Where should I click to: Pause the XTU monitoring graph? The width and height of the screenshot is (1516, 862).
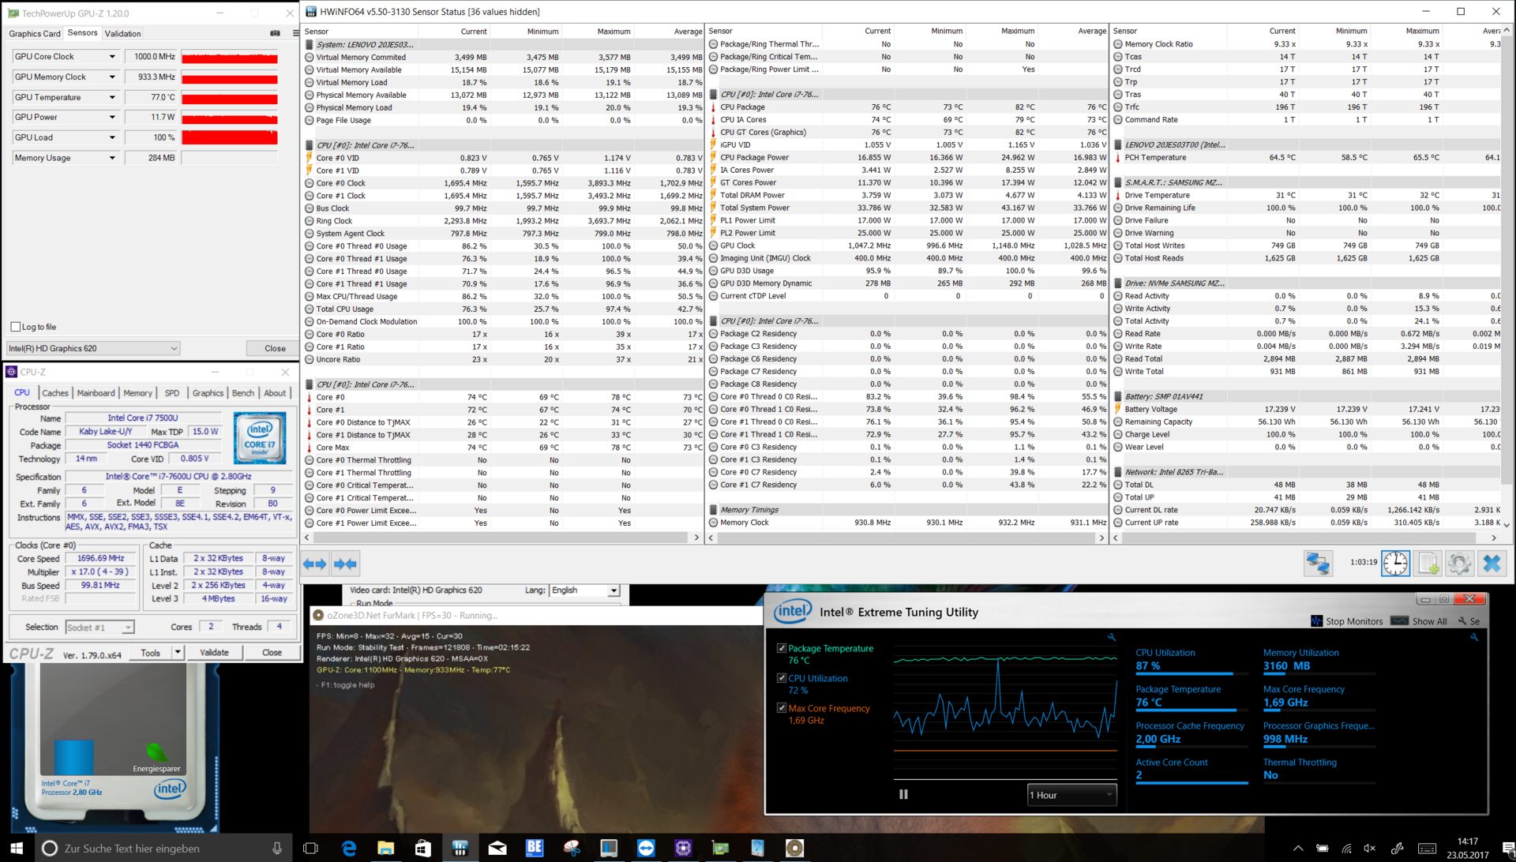coord(903,795)
